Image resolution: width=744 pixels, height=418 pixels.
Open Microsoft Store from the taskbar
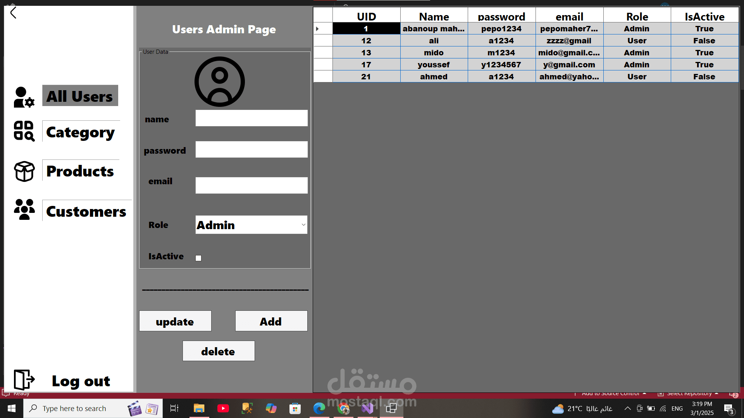click(x=295, y=408)
